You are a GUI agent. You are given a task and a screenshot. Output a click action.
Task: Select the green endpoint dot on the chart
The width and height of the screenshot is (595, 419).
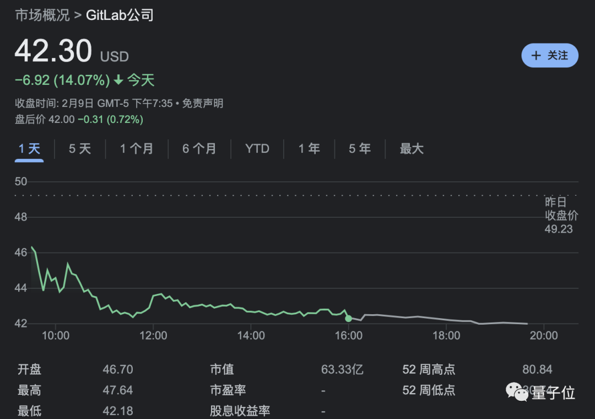pyautogui.click(x=348, y=318)
